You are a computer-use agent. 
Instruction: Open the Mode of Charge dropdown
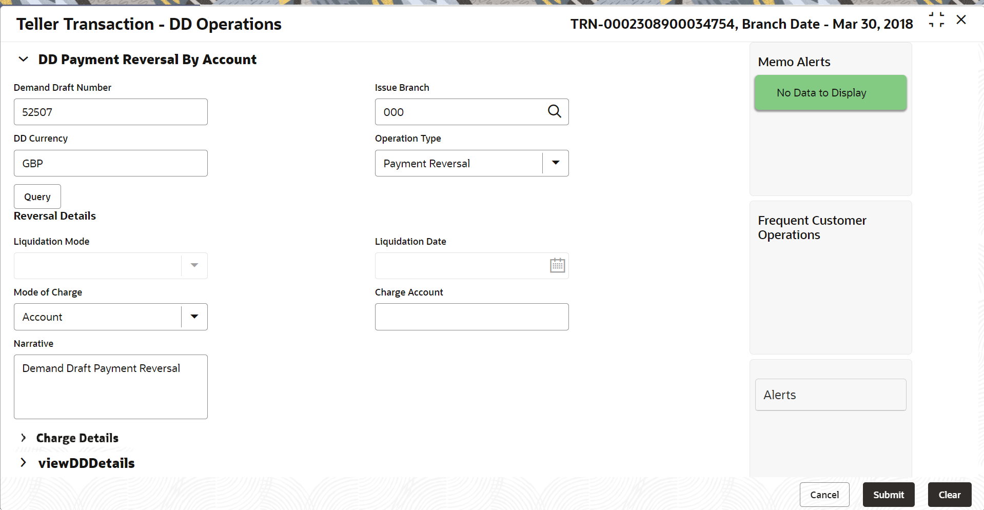[x=194, y=317]
